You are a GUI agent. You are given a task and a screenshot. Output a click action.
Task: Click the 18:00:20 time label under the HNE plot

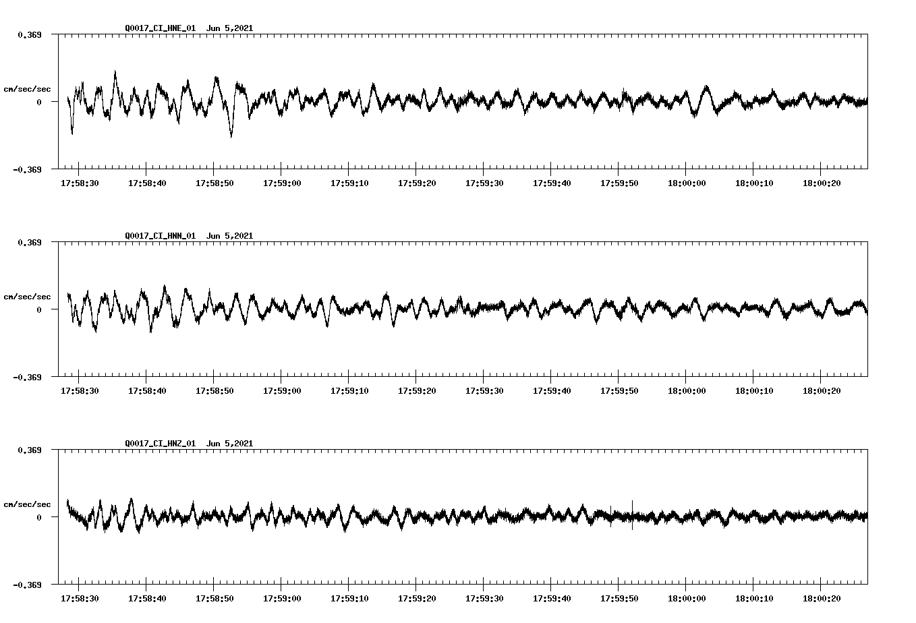[x=822, y=183]
